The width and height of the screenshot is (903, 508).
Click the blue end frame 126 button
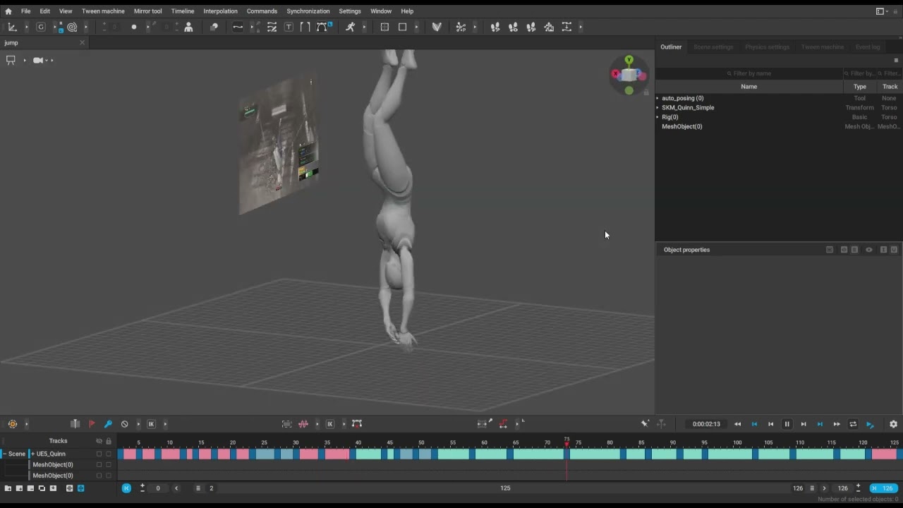pyautogui.click(x=884, y=488)
